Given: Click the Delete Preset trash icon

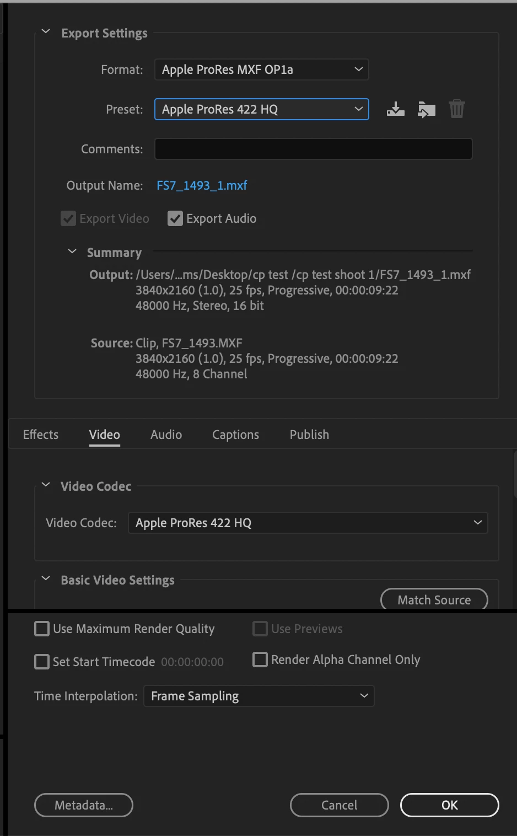Looking at the screenshot, I should click(457, 109).
